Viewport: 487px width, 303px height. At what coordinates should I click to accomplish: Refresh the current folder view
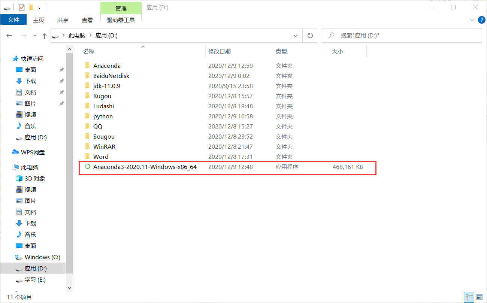pyautogui.click(x=310, y=36)
